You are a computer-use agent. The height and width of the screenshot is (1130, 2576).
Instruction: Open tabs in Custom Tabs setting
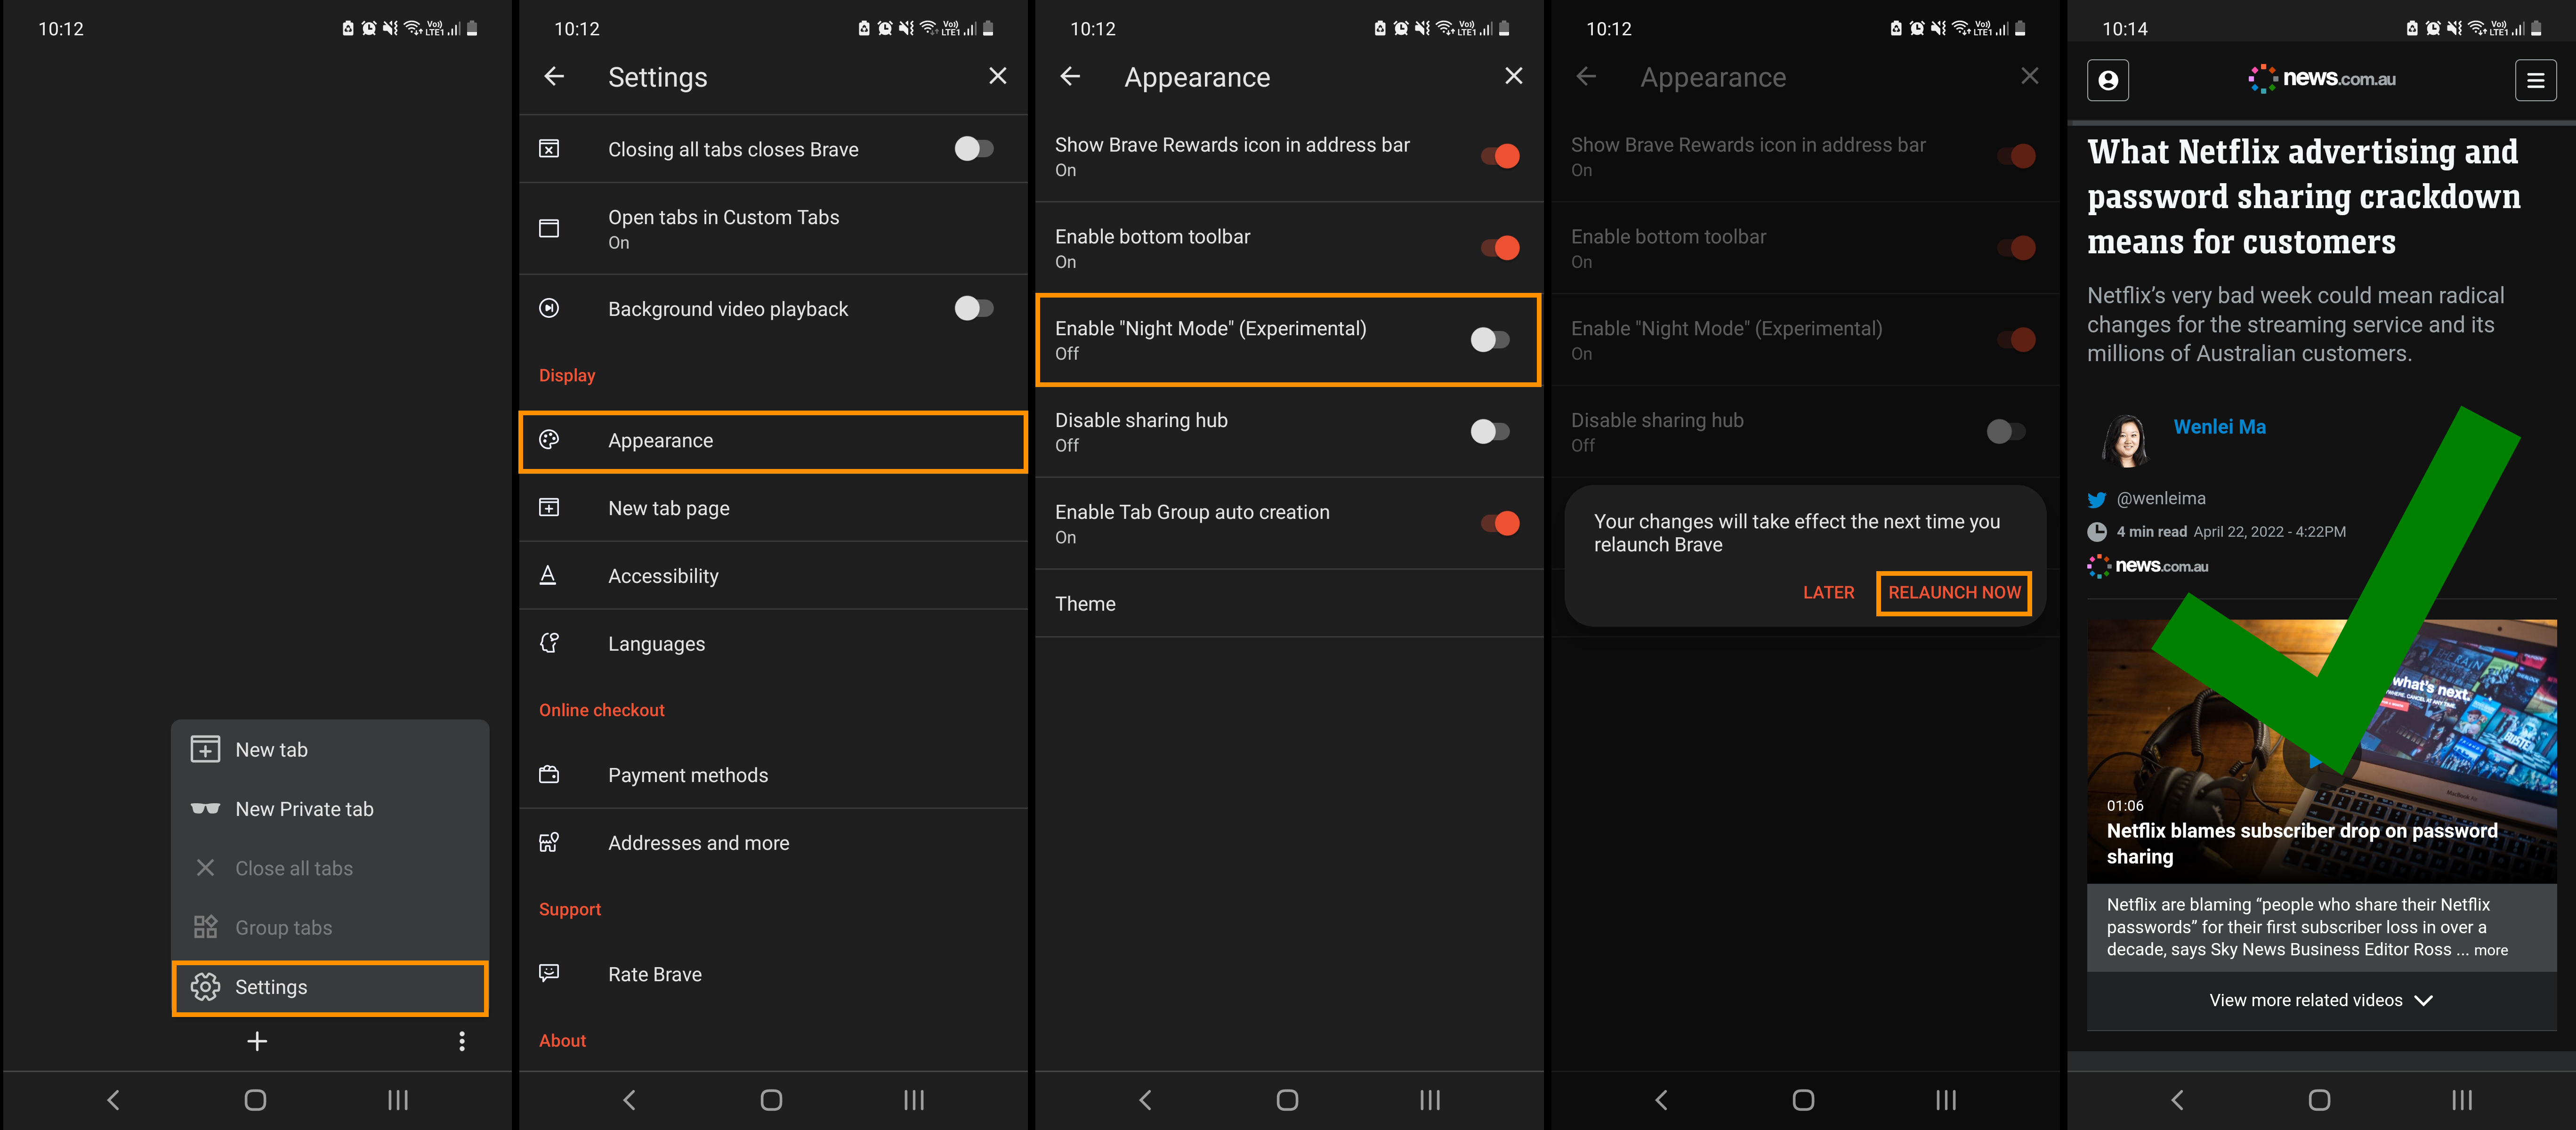773,229
